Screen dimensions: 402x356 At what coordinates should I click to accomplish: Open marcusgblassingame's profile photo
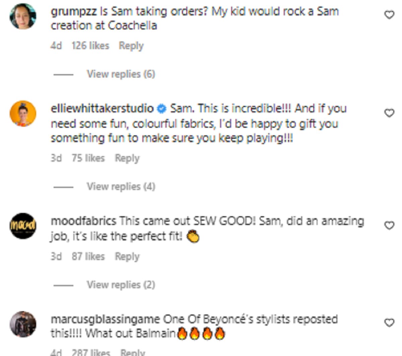23,324
